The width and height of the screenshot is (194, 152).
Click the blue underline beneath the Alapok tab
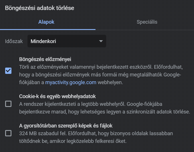(x=48, y=29)
